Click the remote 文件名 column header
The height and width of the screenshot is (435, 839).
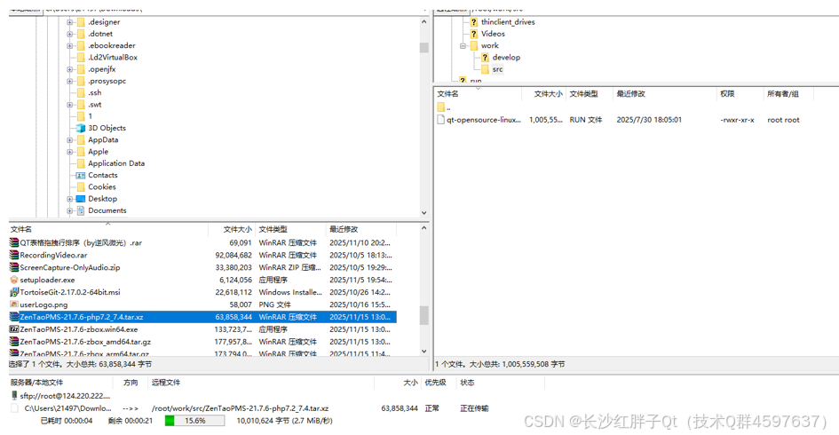tap(479, 94)
